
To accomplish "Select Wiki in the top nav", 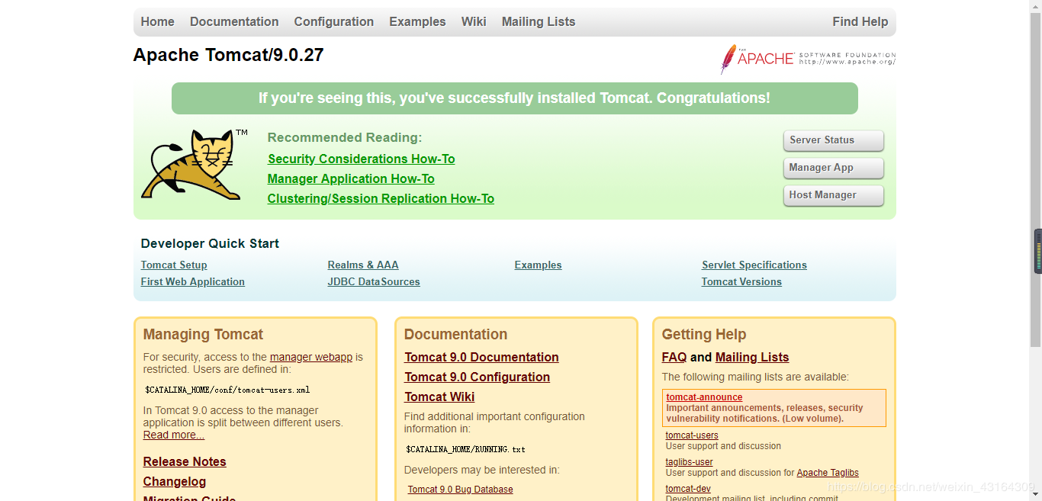I will point(474,21).
